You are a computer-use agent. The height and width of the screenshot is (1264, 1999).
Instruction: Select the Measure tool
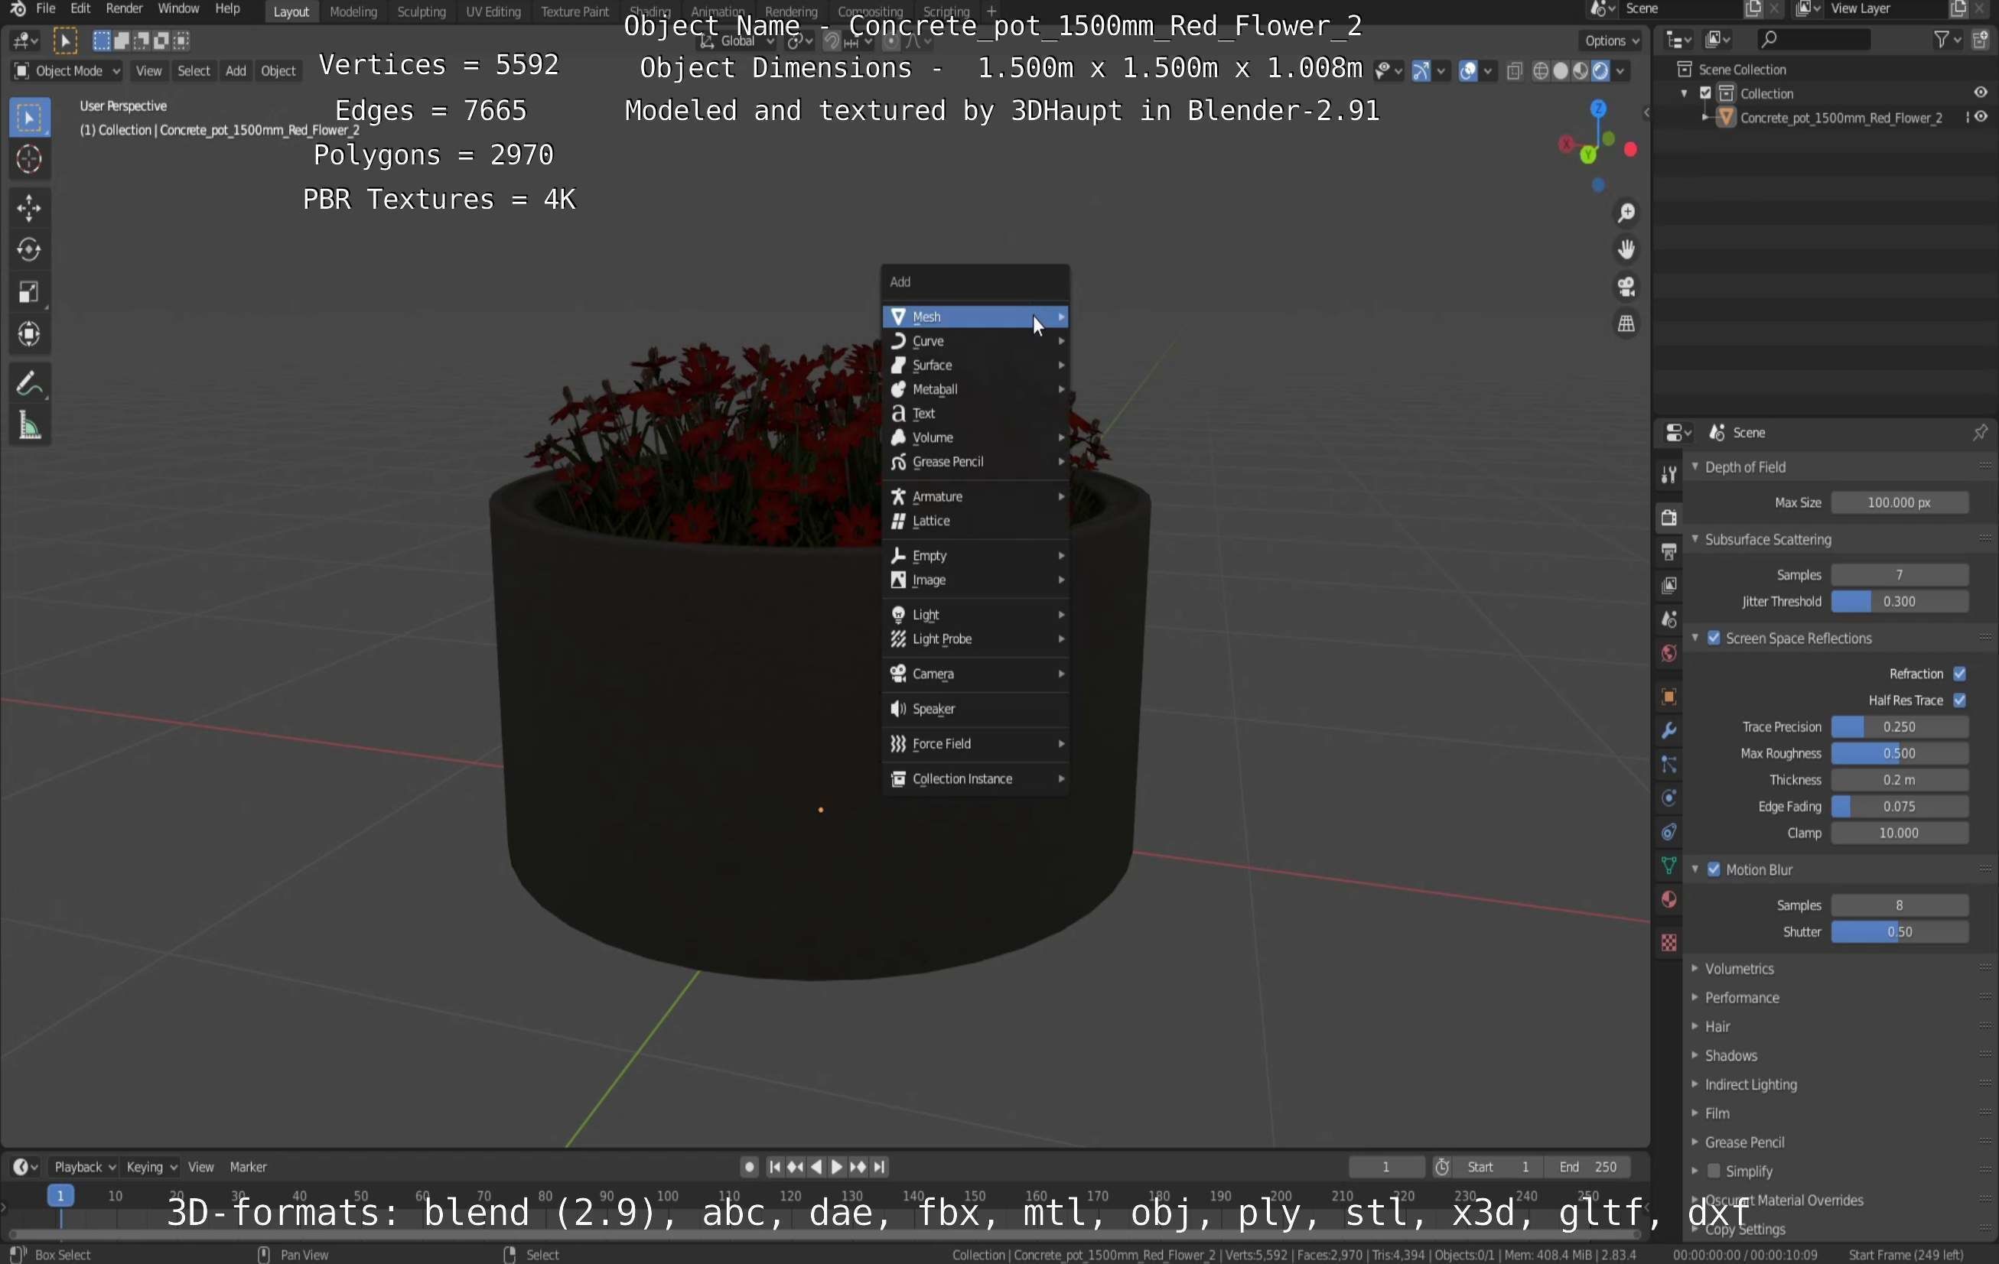(29, 427)
